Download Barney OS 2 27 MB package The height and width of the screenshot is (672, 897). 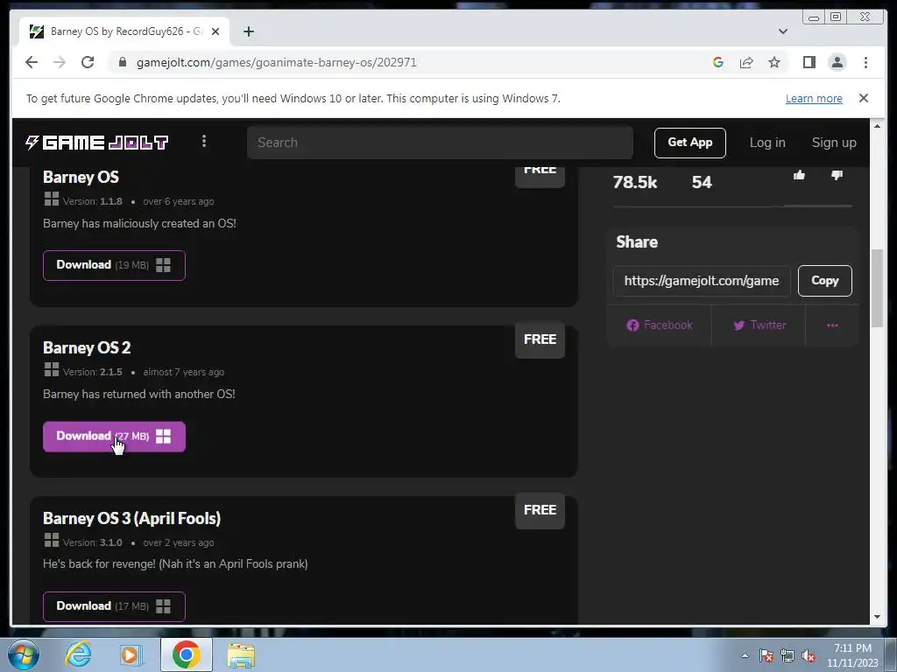[x=114, y=437]
